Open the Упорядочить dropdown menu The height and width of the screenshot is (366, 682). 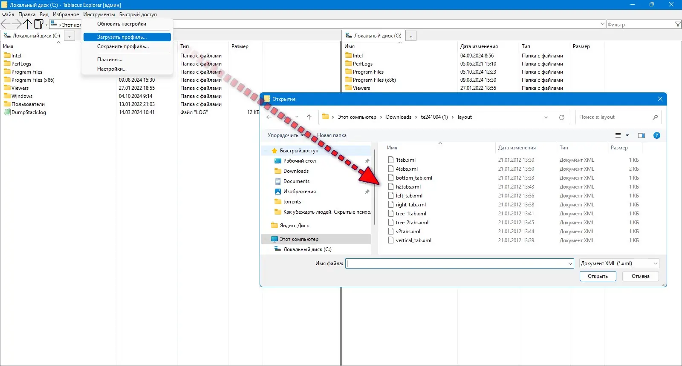click(x=286, y=135)
